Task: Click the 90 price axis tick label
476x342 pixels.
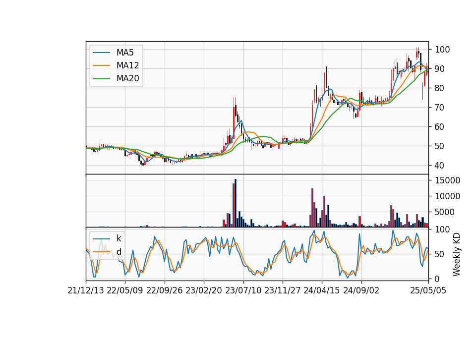Action: click(440, 69)
